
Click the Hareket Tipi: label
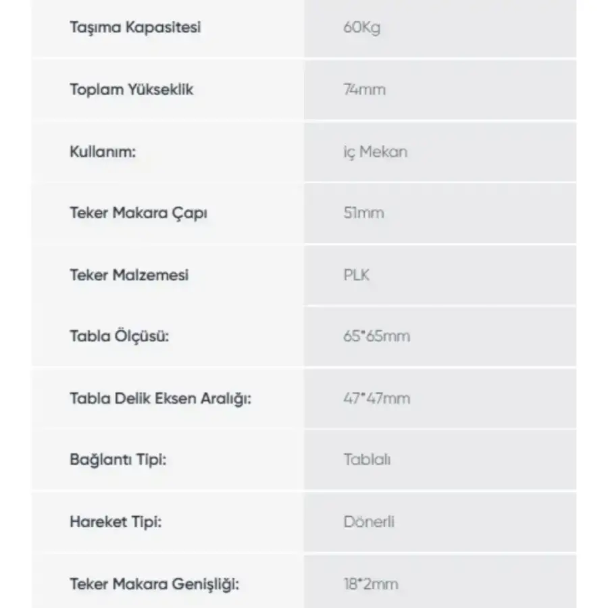pyautogui.click(x=116, y=522)
